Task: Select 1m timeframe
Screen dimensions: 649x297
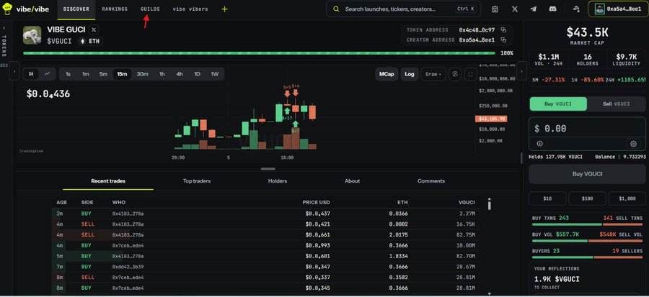Action: click(86, 74)
